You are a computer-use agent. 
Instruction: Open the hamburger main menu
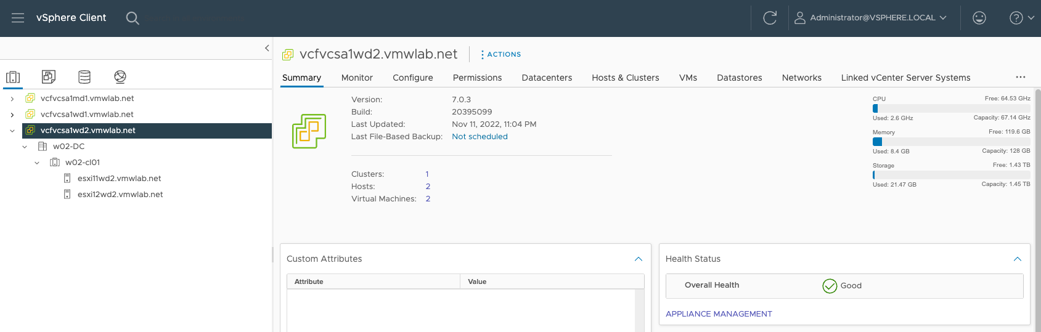point(18,18)
